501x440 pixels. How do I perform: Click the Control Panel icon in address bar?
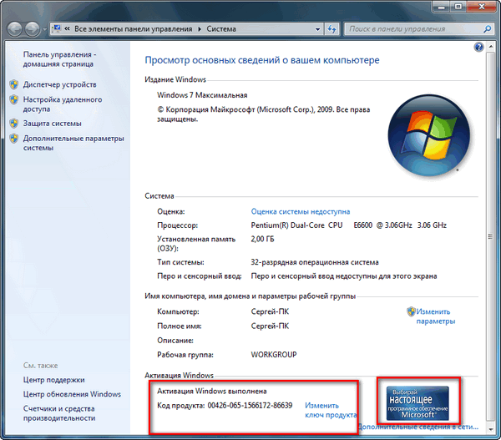(56, 28)
